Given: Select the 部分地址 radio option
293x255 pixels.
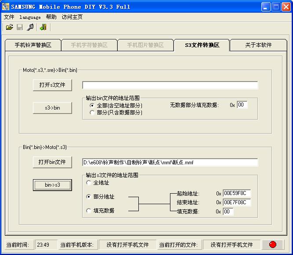Looking at the screenshot, I should (100, 197).
